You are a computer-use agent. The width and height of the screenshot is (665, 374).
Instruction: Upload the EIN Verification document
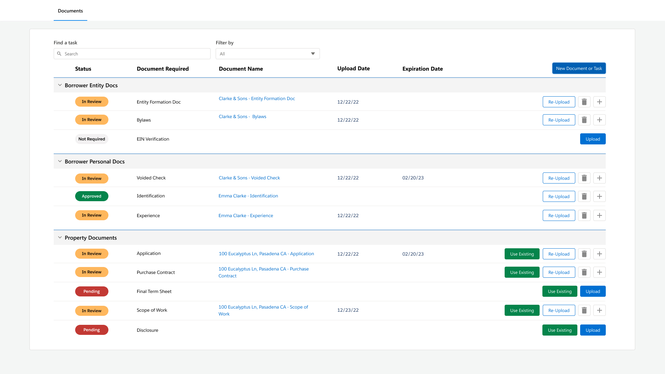[593, 139]
